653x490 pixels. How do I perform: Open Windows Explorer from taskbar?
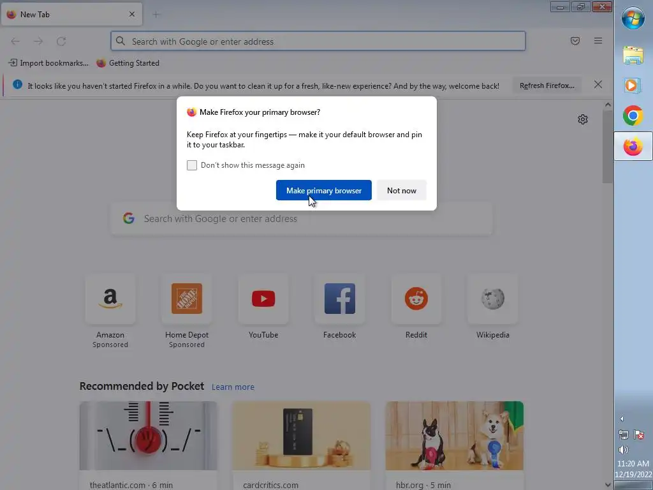point(633,56)
